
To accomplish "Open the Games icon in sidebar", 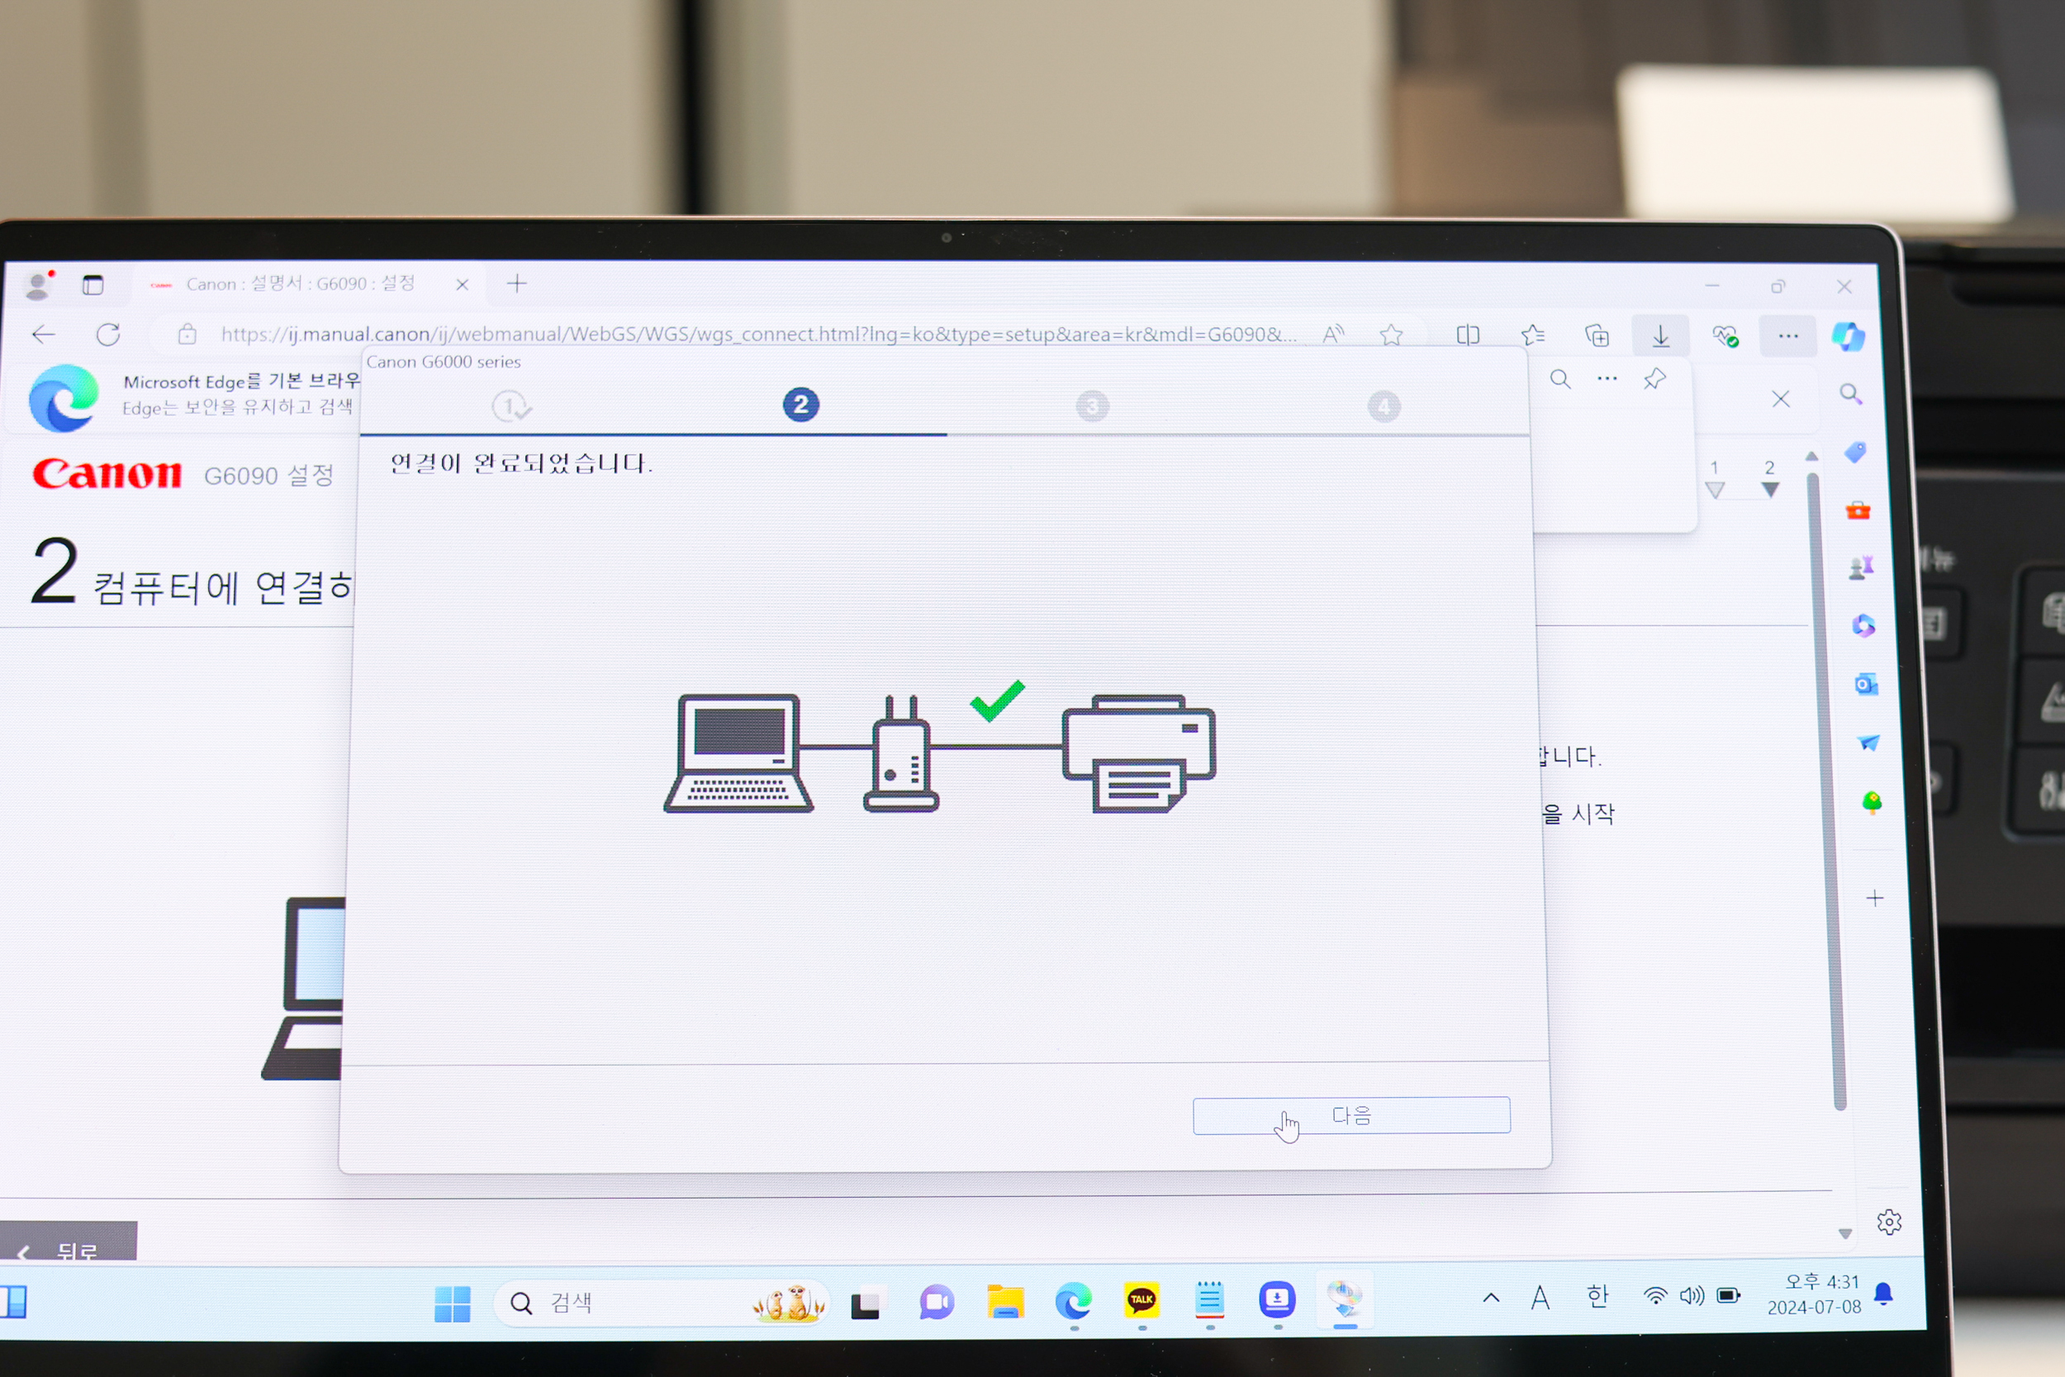I will click(x=1861, y=568).
